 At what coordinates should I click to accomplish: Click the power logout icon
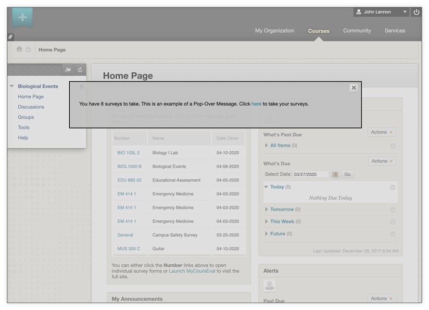pyautogui.click(x=416, y=12)
